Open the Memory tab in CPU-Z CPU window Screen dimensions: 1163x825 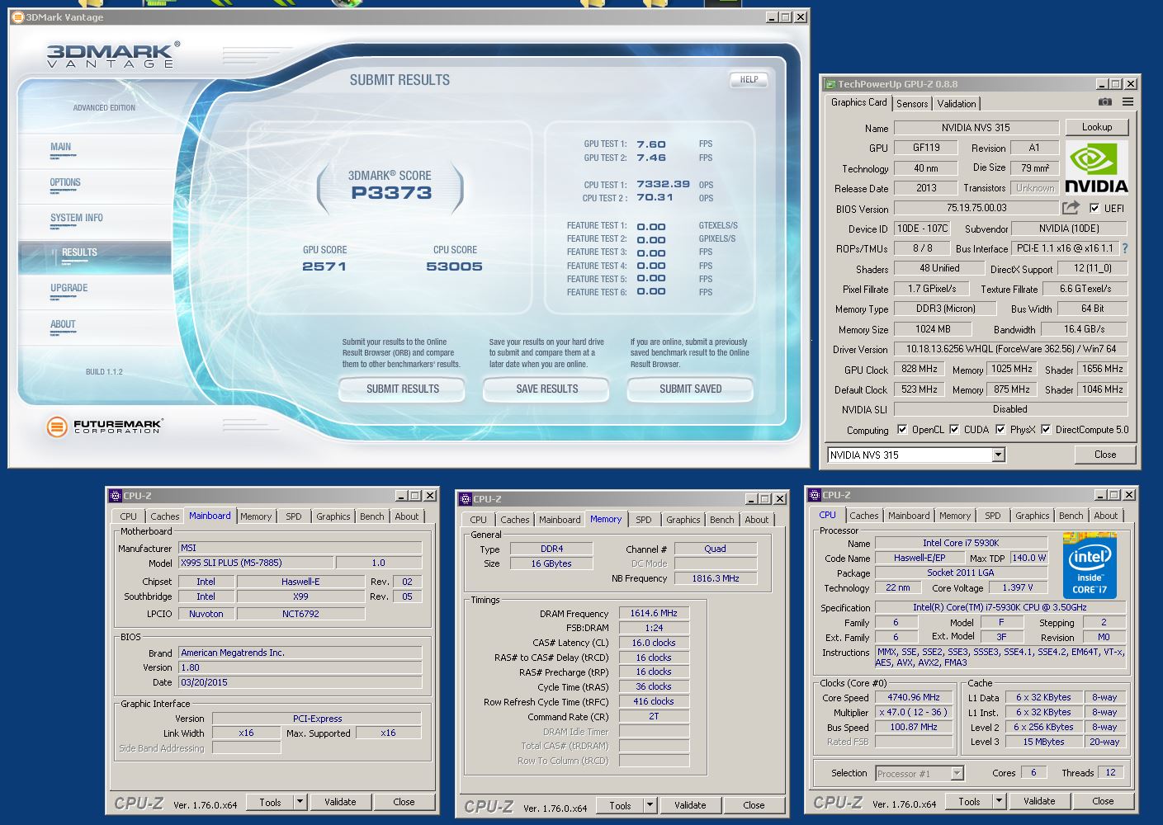pyautogui.click(x=955, y=516)
